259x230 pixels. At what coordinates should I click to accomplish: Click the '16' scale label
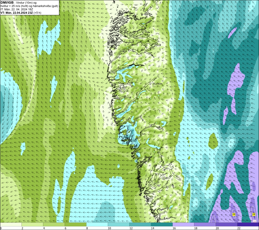click(x=174, y=228)
